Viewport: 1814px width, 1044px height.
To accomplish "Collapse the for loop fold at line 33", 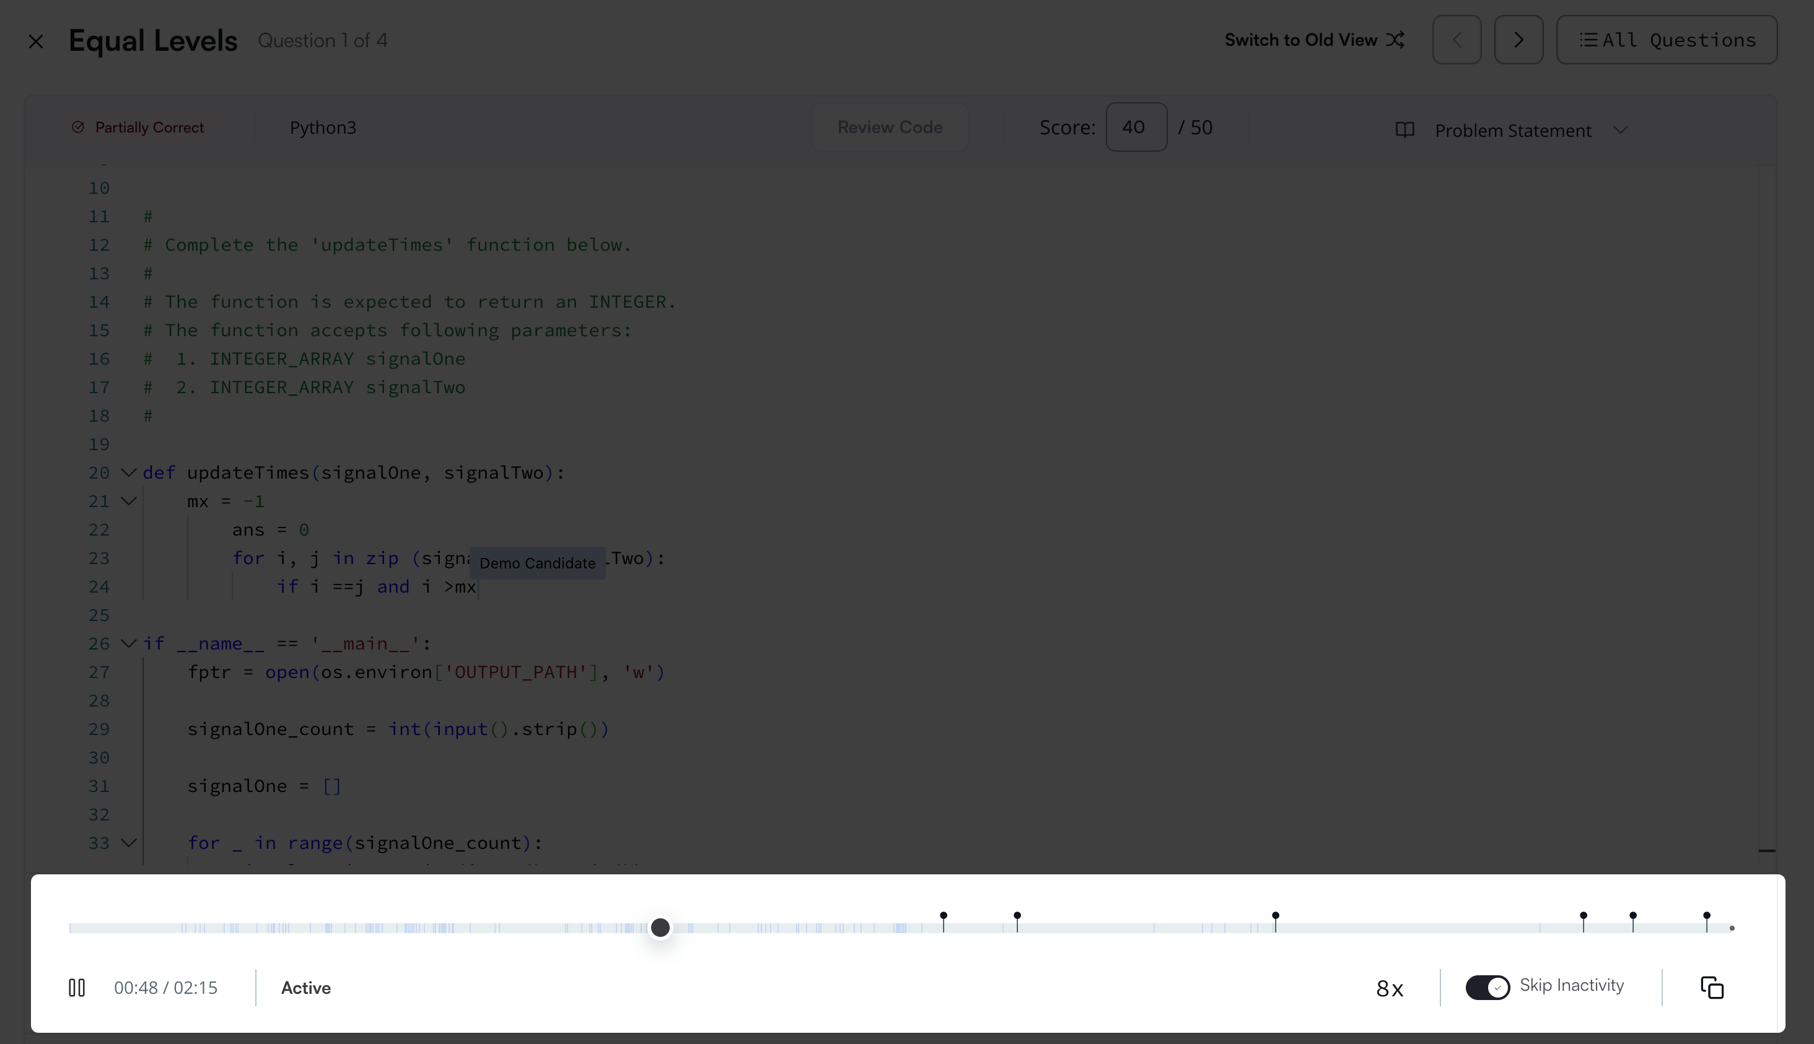I will coord(128,843).
